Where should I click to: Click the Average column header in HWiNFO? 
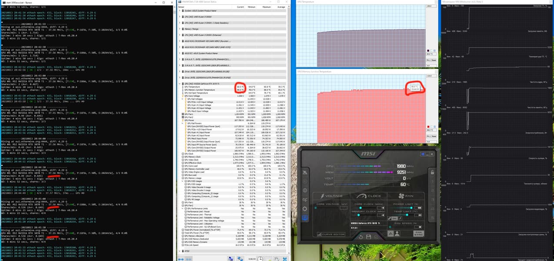pyautogui.click(x=281, y=7)
